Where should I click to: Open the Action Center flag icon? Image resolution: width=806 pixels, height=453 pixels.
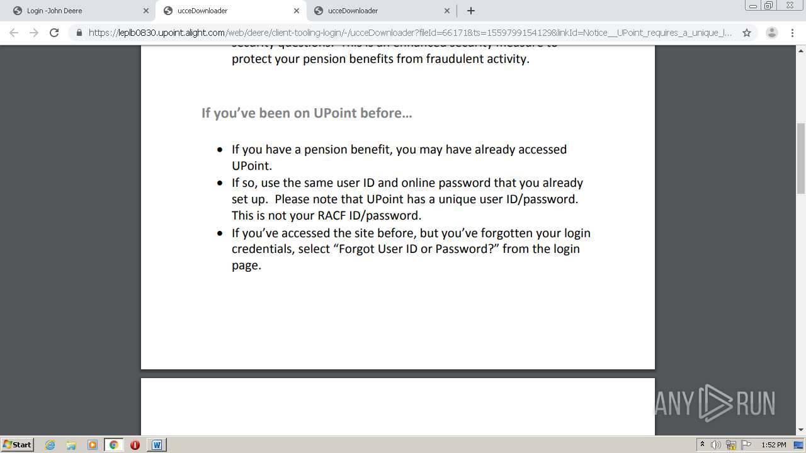click(746, 445)
